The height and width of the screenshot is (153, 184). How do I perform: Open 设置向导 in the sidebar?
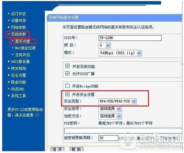pos(18,21)
